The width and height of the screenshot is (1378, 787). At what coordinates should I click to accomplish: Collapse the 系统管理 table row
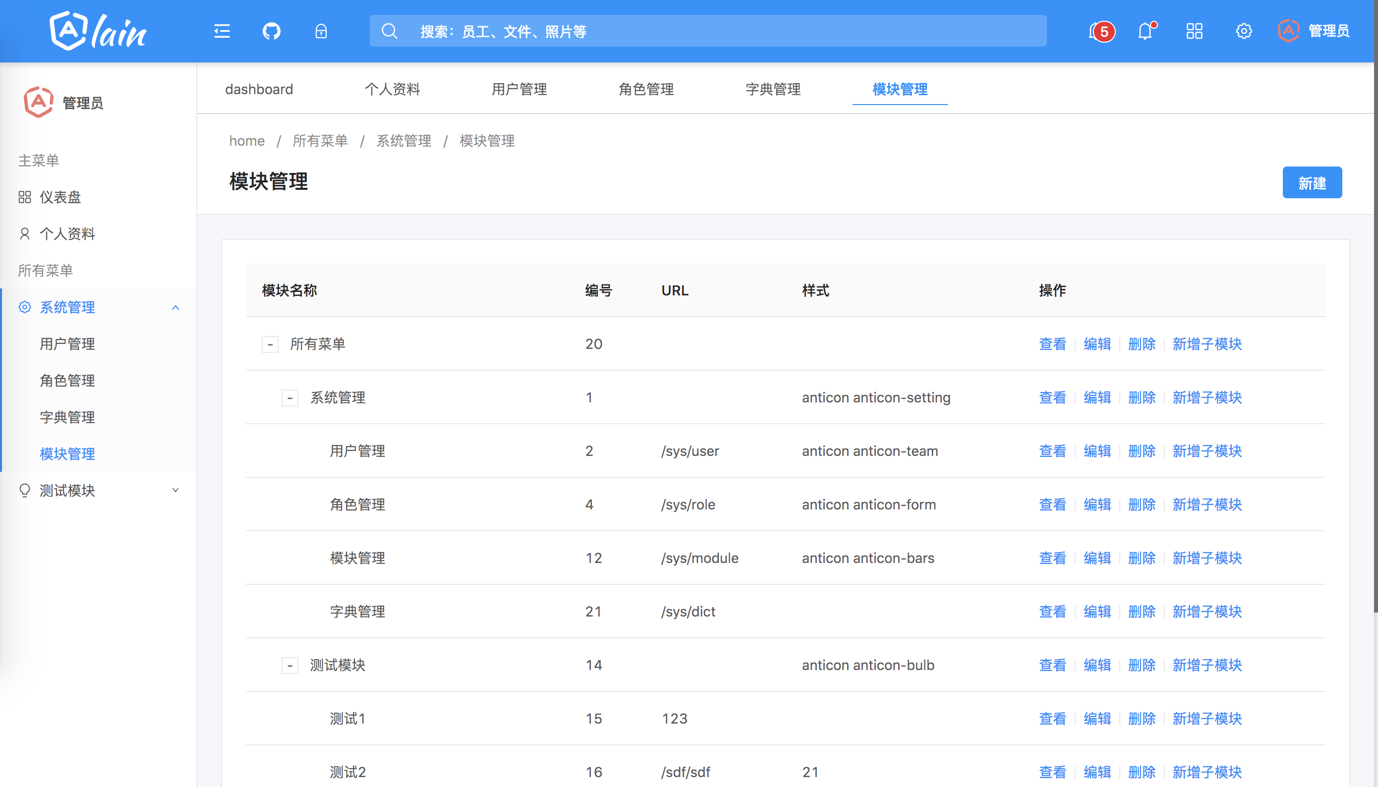[290, 398]
